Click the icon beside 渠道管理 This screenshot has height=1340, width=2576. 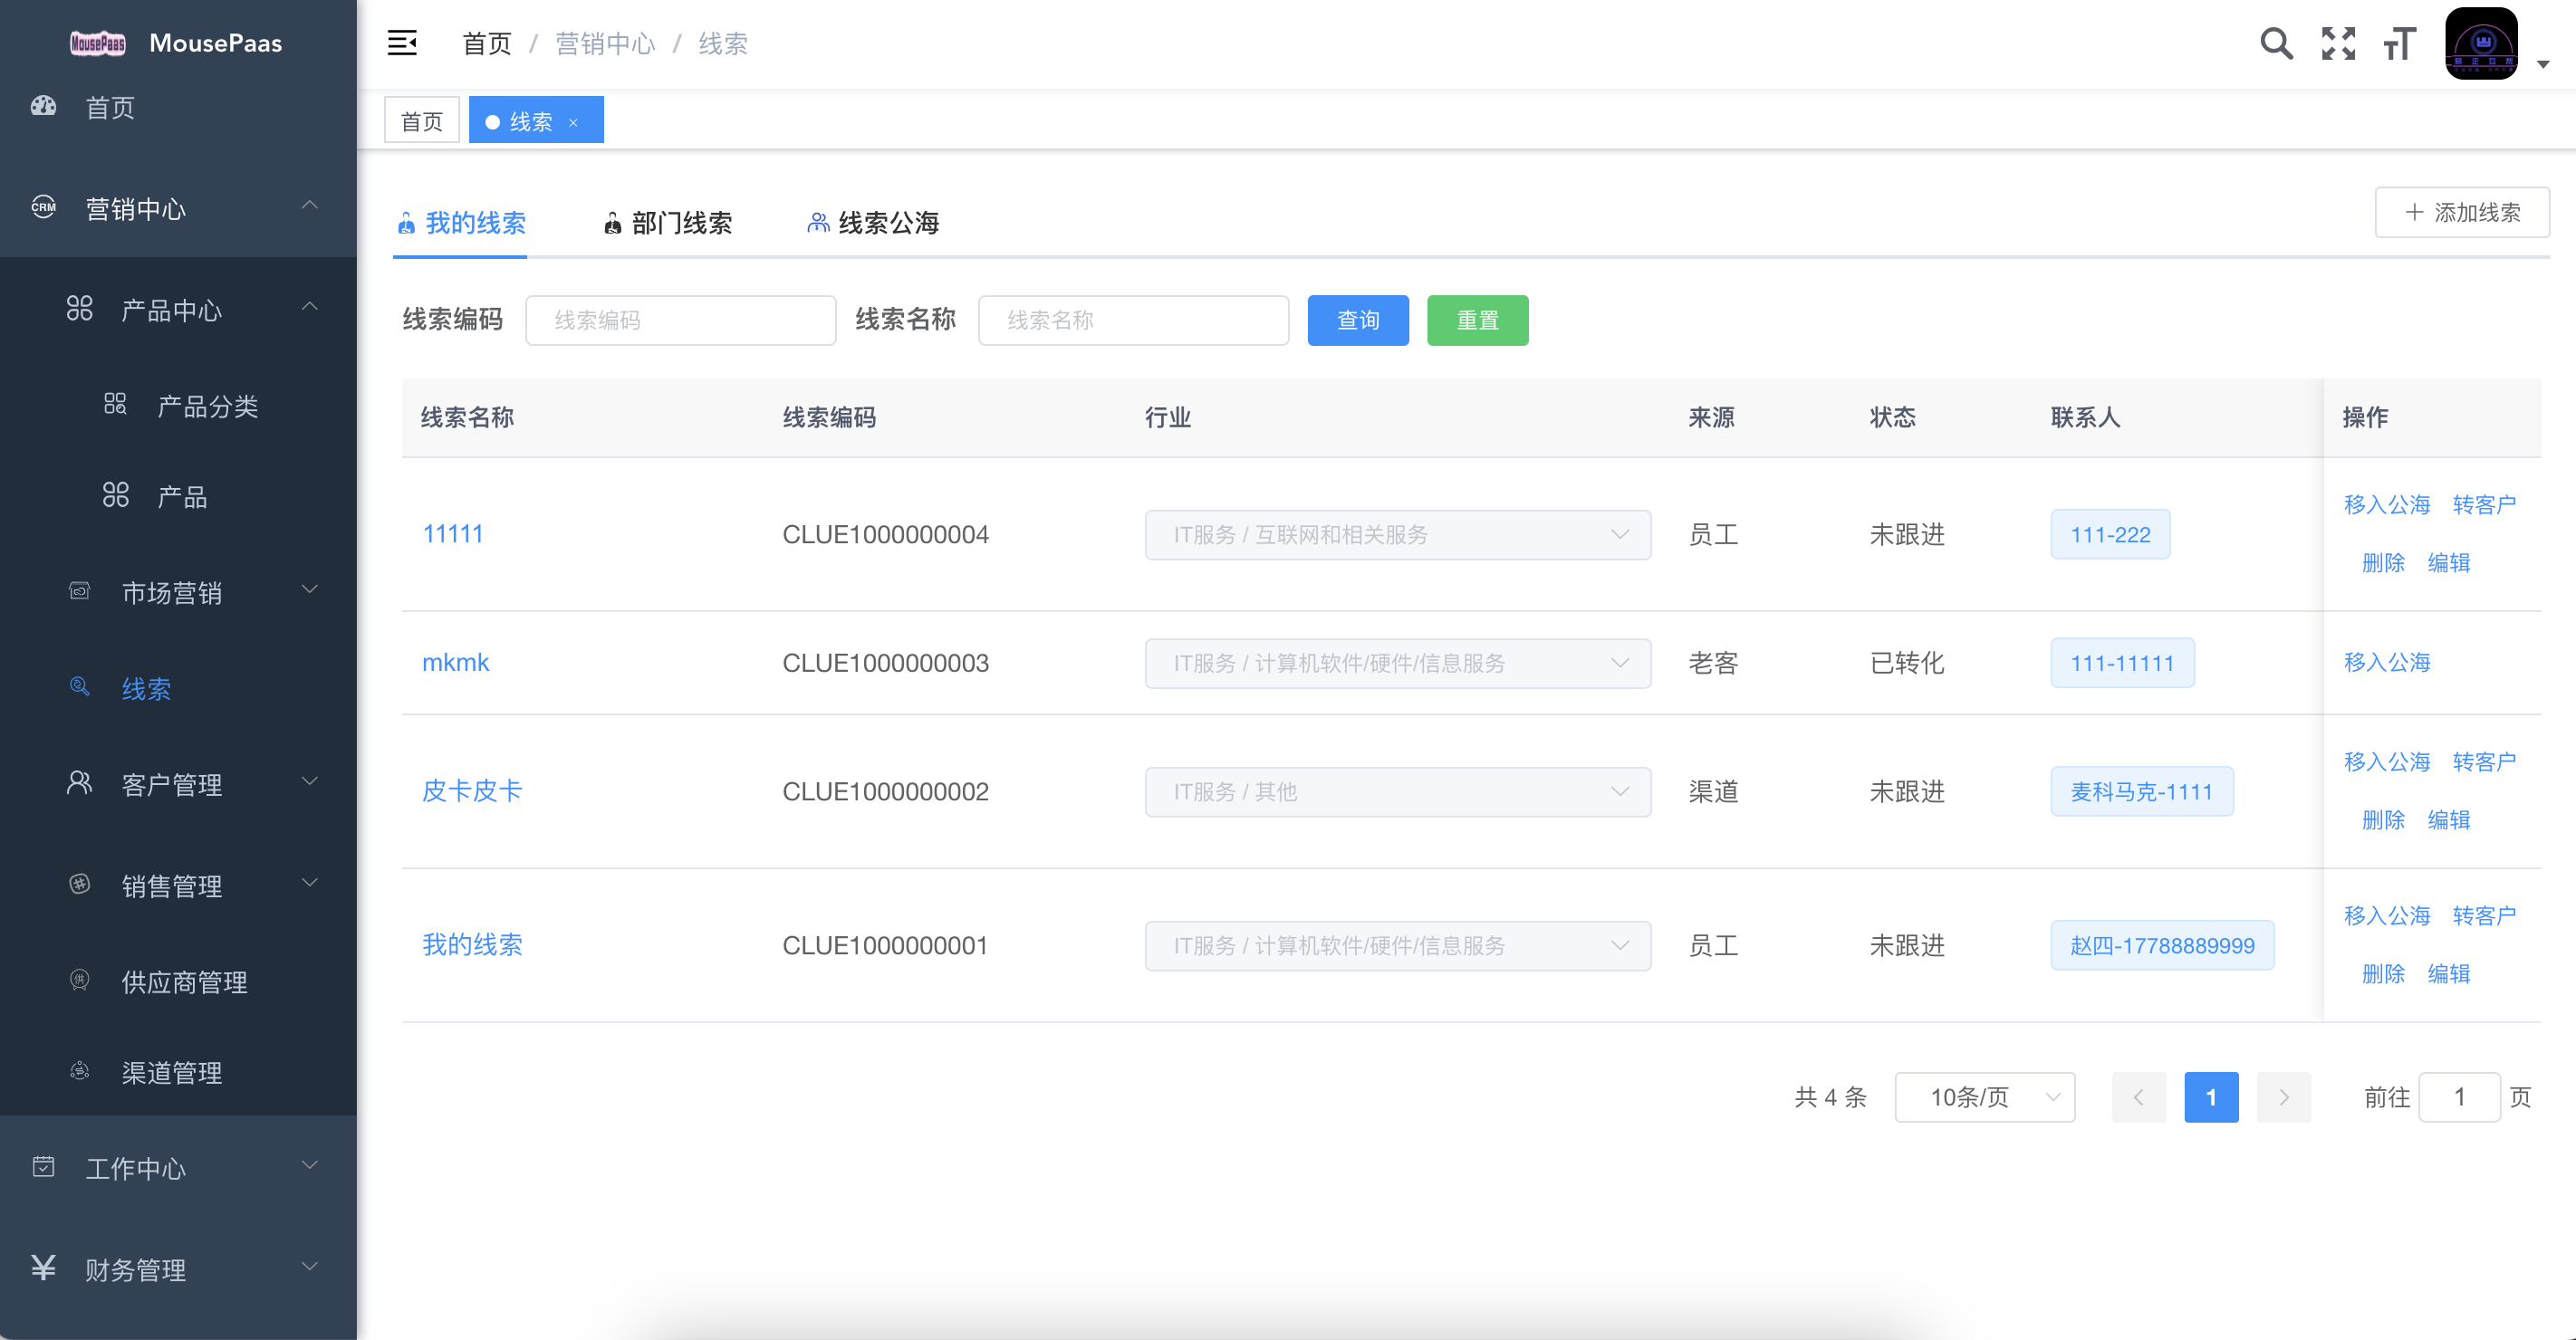coord(79,1071)
